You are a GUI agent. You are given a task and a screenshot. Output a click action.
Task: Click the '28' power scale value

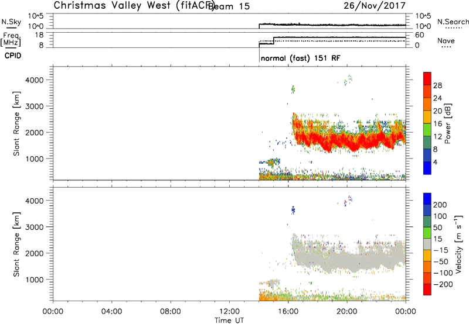(437, 85)
